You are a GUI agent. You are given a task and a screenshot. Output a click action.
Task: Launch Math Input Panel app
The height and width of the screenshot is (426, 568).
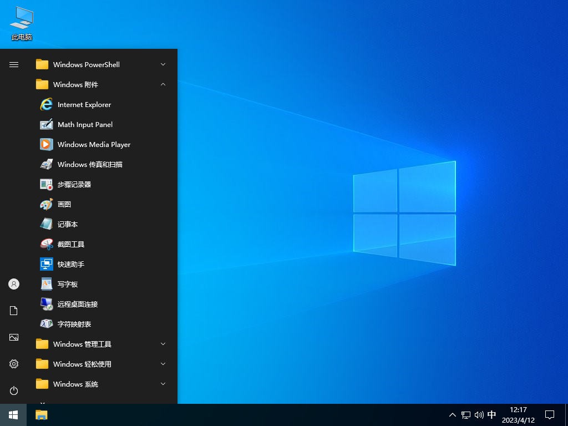tap(85, 124)
